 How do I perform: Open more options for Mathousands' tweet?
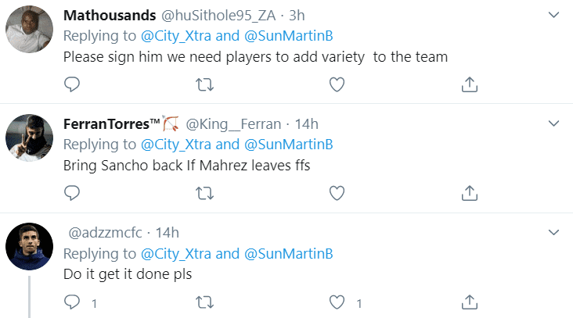554,15
